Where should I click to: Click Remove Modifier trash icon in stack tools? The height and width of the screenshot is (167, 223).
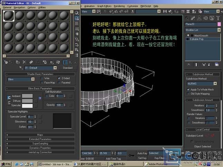click(209, 65)
